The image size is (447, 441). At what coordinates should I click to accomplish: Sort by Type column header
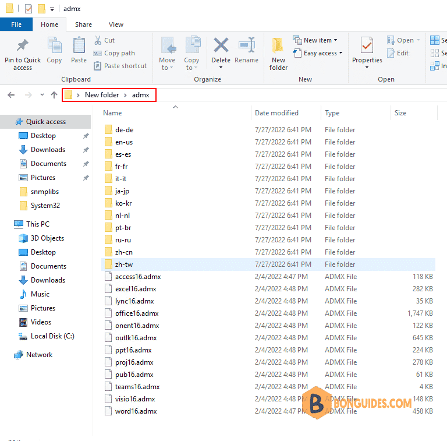356,113
